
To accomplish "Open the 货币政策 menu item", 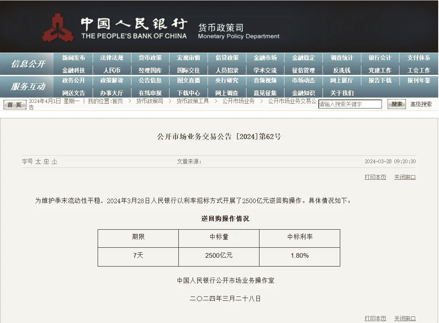I will (150, 58).
